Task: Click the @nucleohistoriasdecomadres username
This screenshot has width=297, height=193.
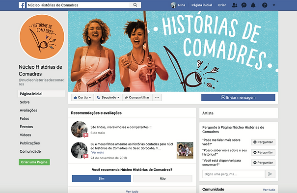Action: [x=41, y=82]
